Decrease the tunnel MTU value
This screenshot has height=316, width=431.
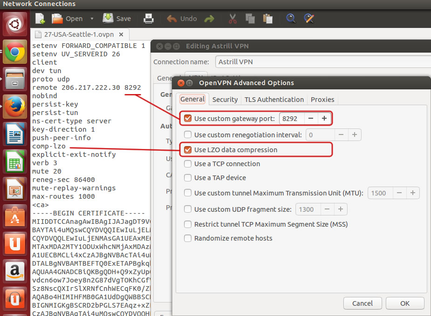click(x=399, y=193)
